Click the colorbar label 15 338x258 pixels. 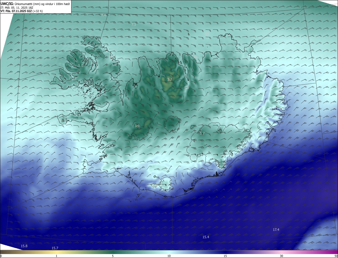[225, 256]
